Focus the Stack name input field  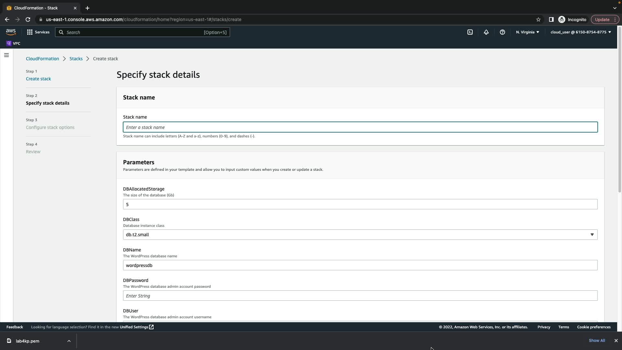click(360, 127)
